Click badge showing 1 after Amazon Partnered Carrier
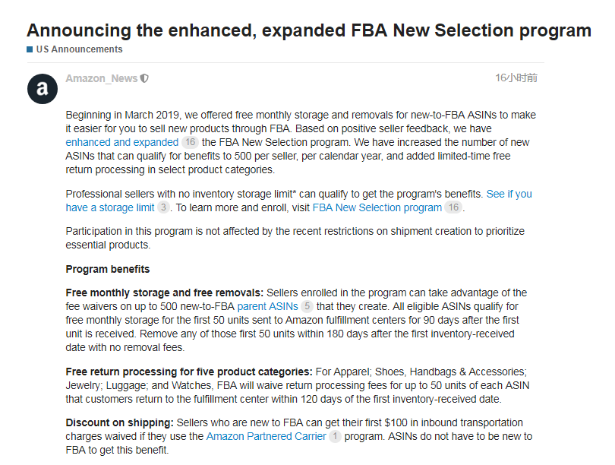 point(335,436)
